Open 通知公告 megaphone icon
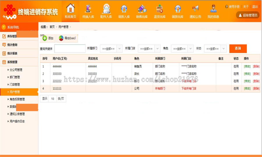 [x=195, y=8]
